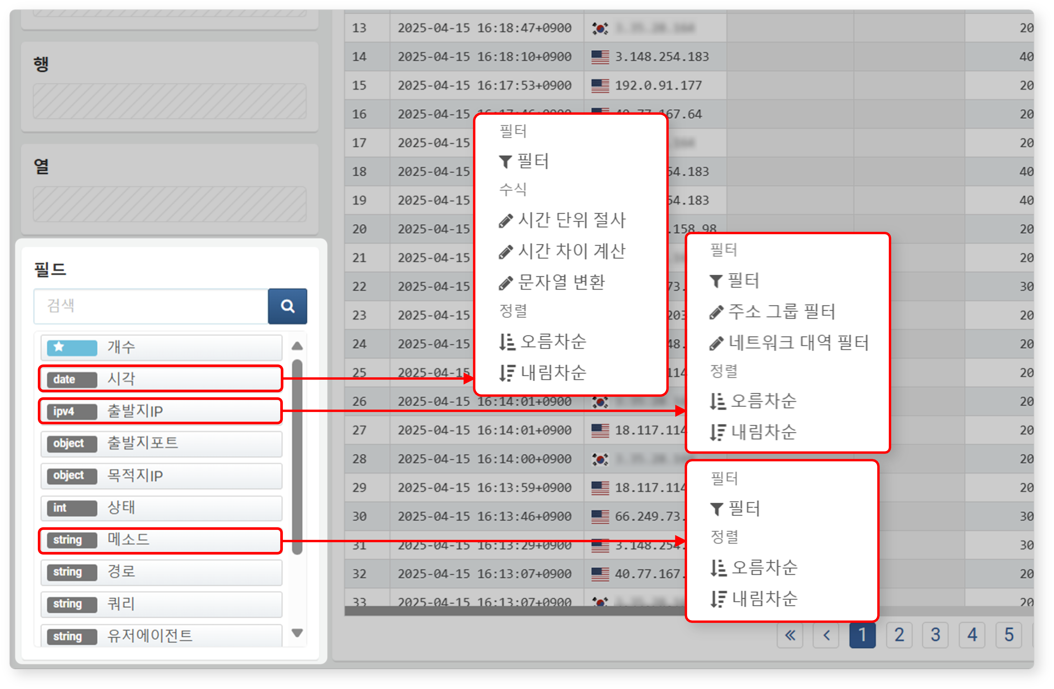Sort 오름차순 in the date field menu
This screenshot has height=689, width=1054.
[543, 342]
